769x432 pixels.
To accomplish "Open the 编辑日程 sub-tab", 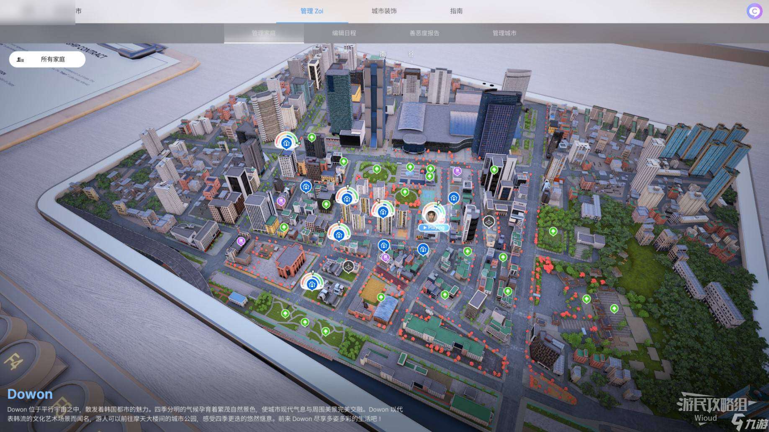I will [x=344, y=33].
